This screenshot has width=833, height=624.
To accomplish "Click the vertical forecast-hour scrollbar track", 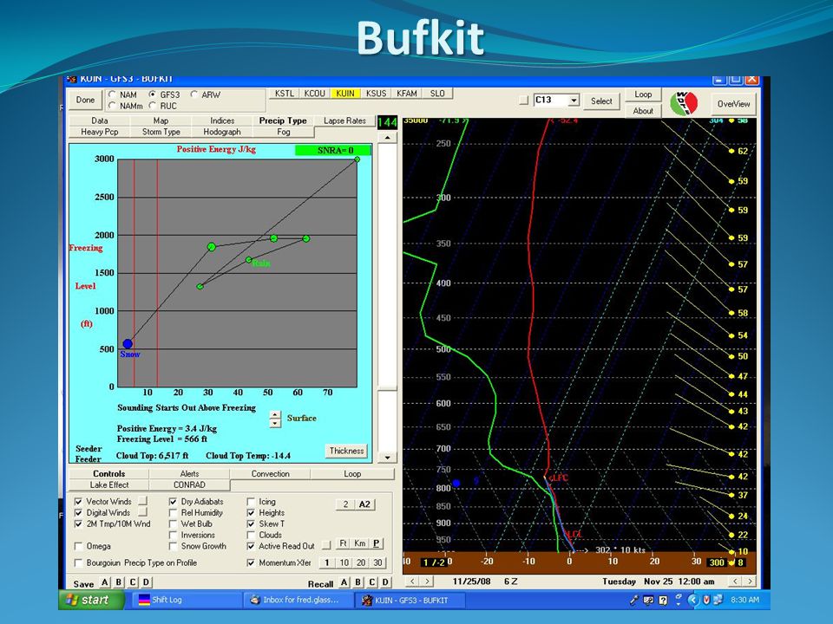I will [387, 297].
